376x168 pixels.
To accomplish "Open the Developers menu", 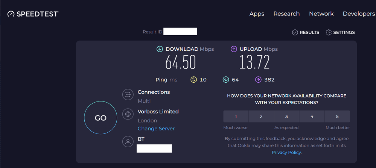I will [359, 14].
